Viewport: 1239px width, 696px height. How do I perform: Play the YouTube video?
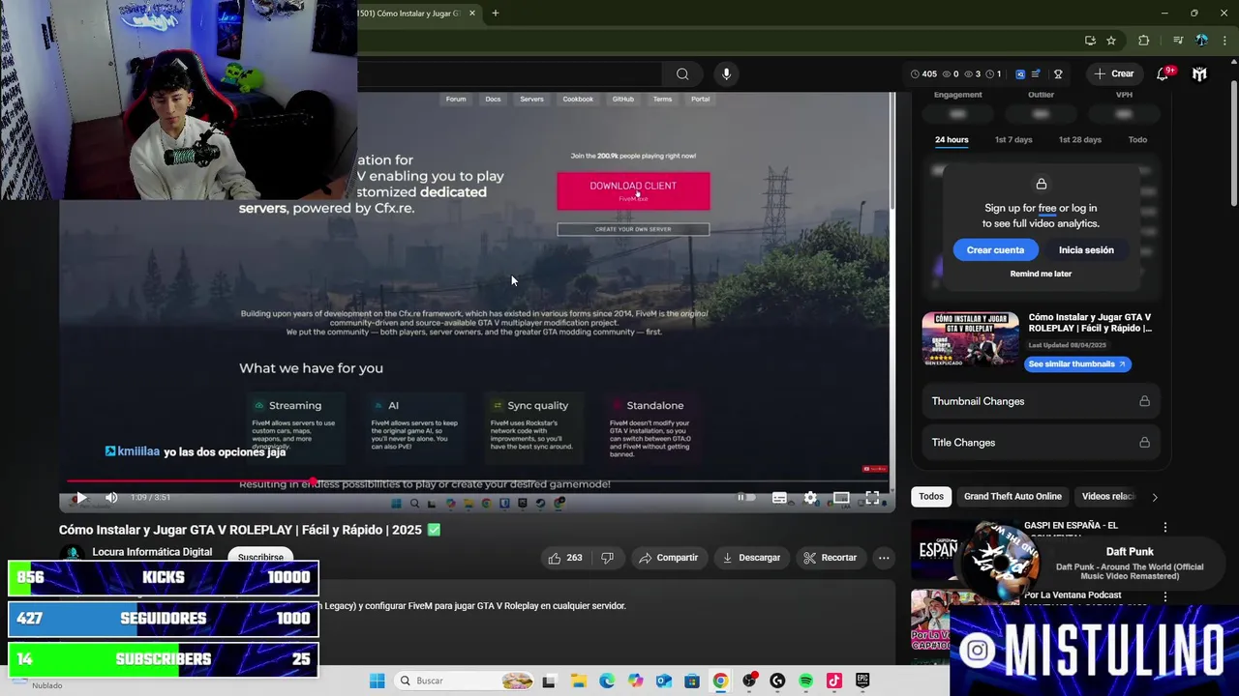pyautogui.click(x=81, y=498)
